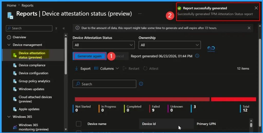Click the info icon beside the report Search
Viewport: 263px width, 133px height.
point(141,84)
